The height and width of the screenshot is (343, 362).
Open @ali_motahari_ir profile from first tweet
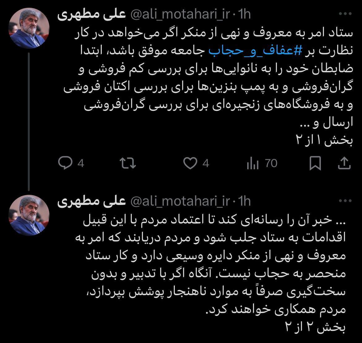tap(178, 14)
